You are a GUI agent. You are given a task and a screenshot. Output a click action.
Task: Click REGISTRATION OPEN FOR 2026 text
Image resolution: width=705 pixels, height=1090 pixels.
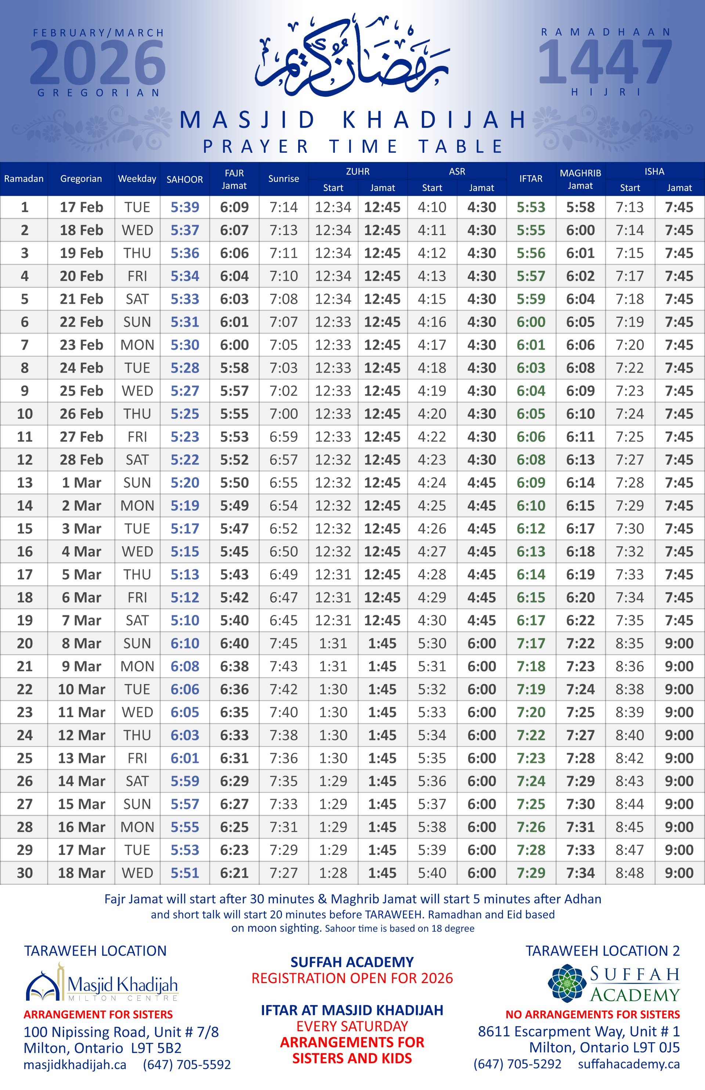pyautogui.click(x=352, y=978)
